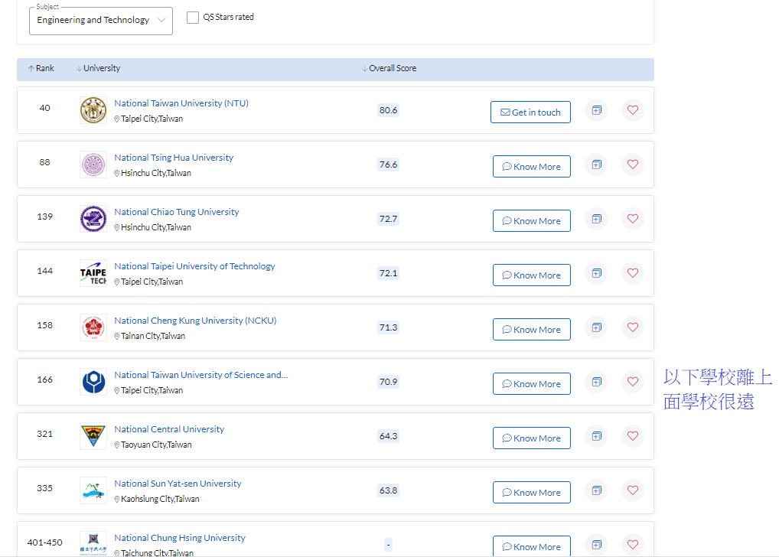Image resolution: width=779 pixels, height=557 pixels.
Task: Sort by Overall Score column header
Action: tap(389, 69)
